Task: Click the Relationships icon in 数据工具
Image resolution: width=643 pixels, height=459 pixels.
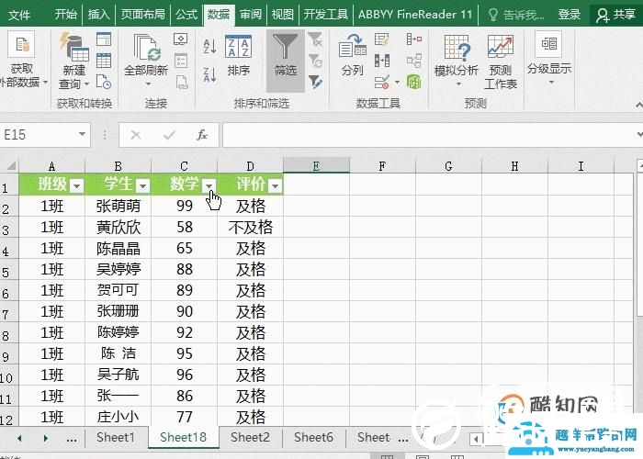Action: point(414,61)
